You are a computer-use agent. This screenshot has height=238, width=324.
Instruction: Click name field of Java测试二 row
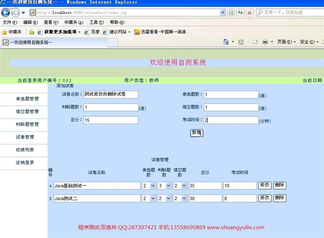(x=97, y=198)
